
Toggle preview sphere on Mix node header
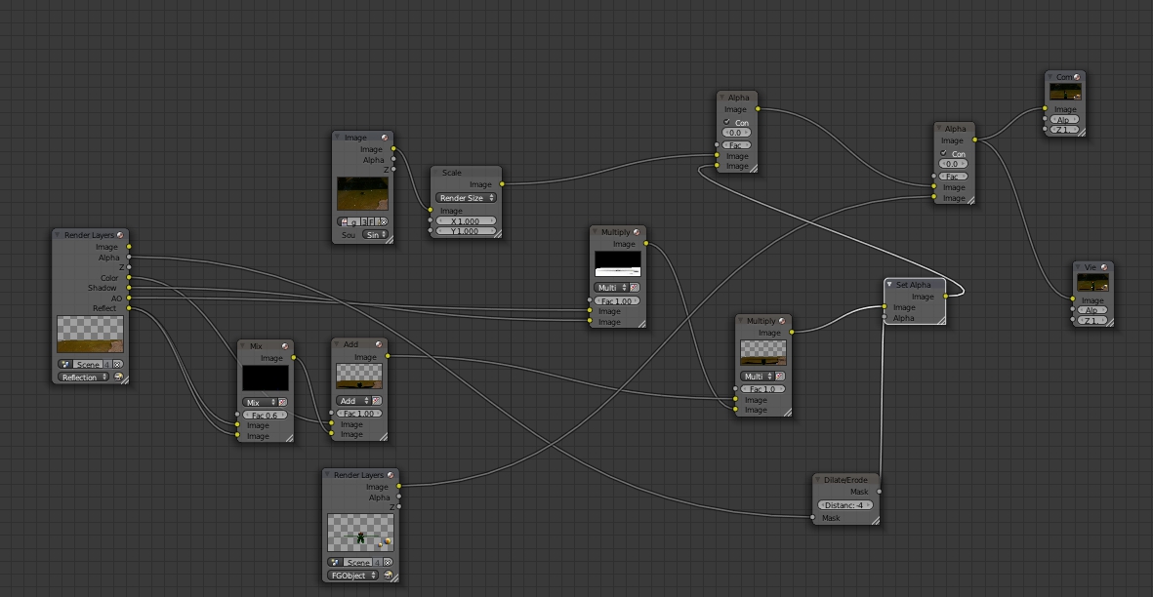285,346
